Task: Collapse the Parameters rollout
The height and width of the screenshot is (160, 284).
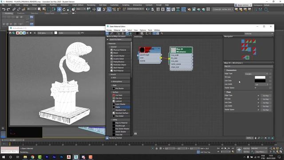Action: 225,70
